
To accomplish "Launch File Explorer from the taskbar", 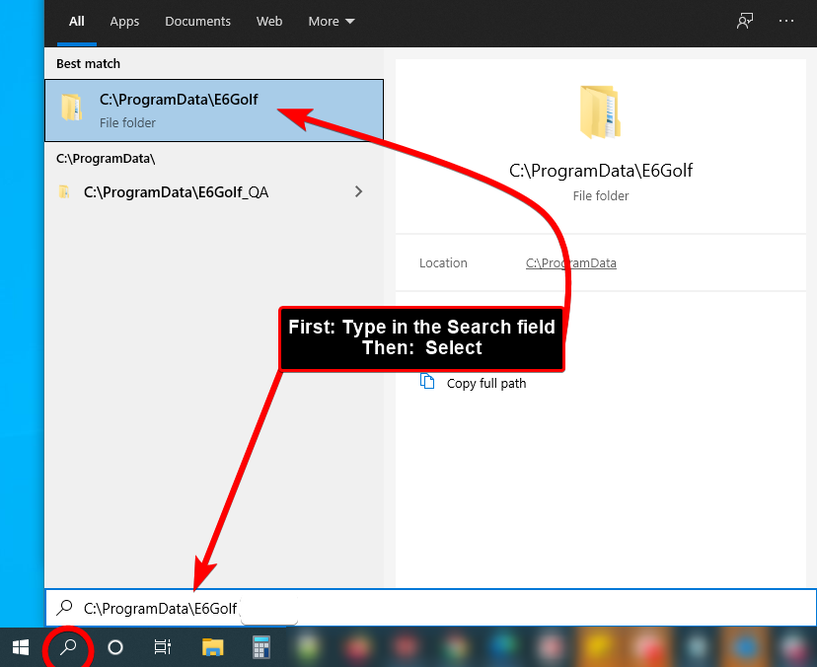I will click(212, 646).
